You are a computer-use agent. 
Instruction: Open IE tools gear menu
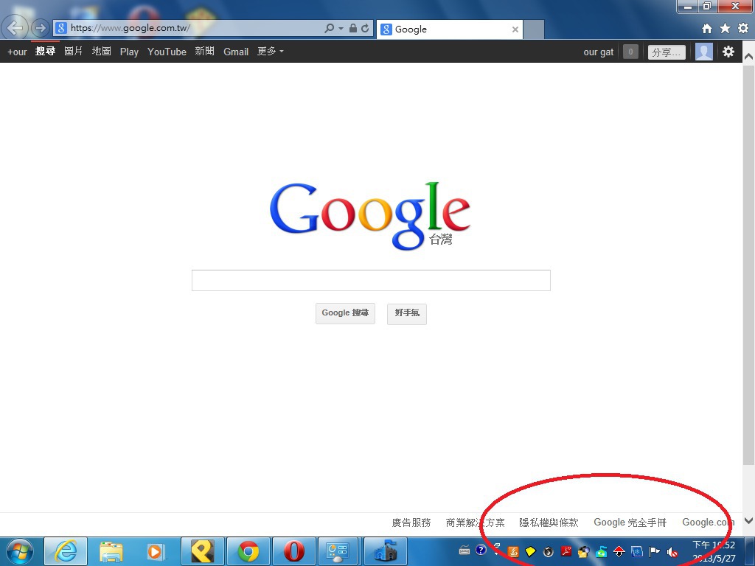point(743,29)
